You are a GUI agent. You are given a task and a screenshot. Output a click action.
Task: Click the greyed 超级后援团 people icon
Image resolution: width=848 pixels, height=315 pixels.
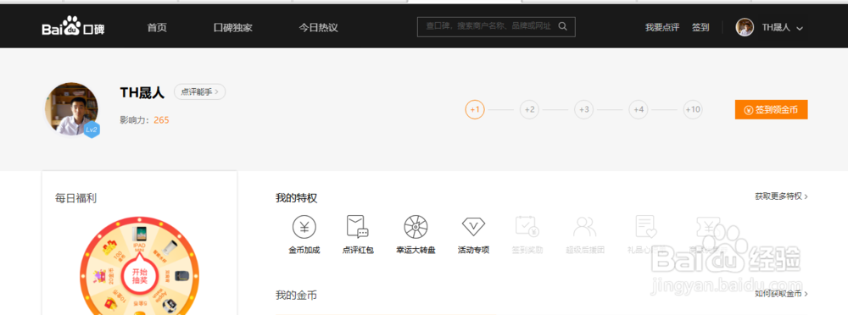point(584,227)
